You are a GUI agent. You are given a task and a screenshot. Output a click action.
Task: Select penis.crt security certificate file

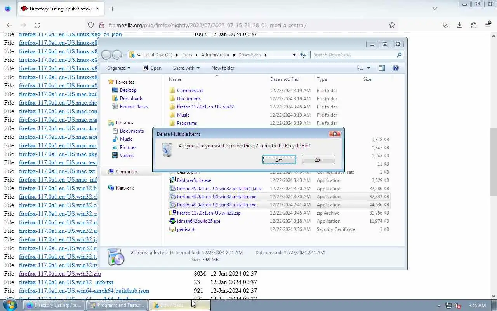click(x=186, y=229)
